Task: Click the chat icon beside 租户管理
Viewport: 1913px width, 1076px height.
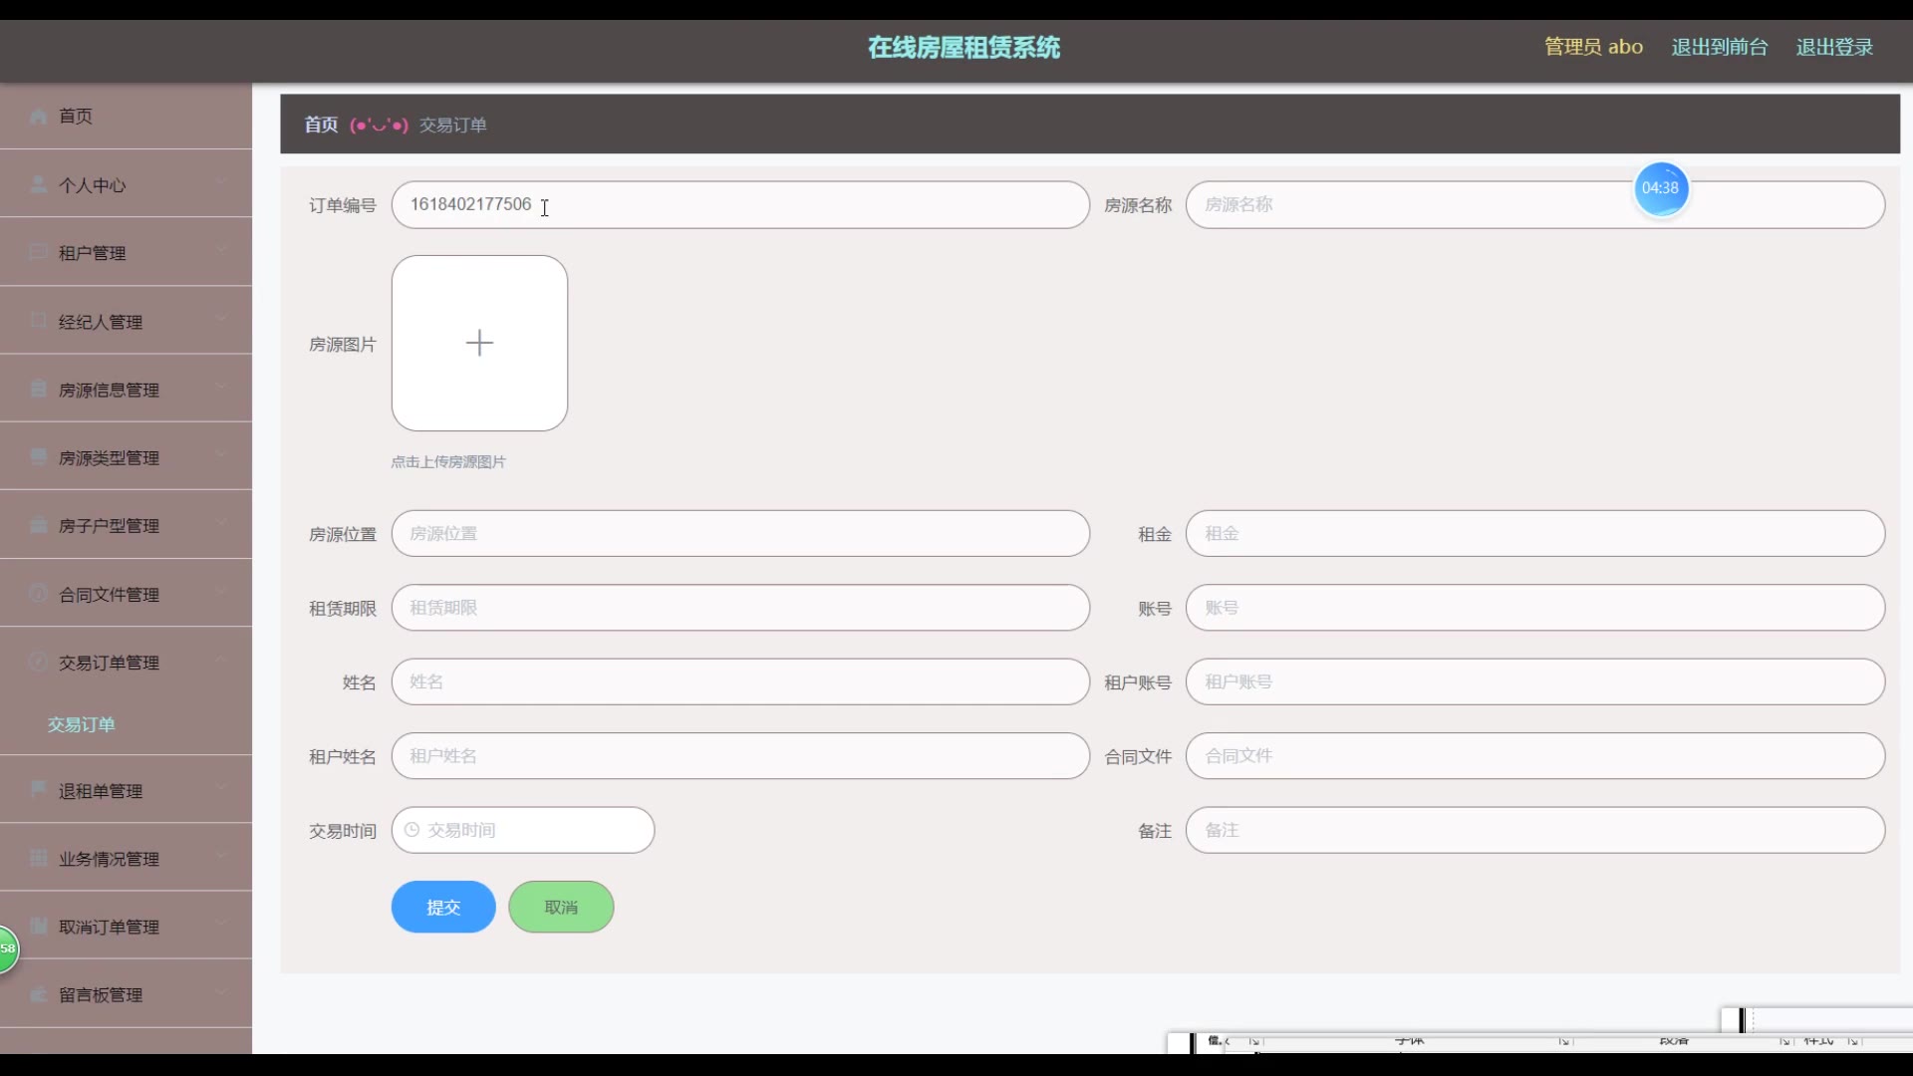Action: (39, 252)
